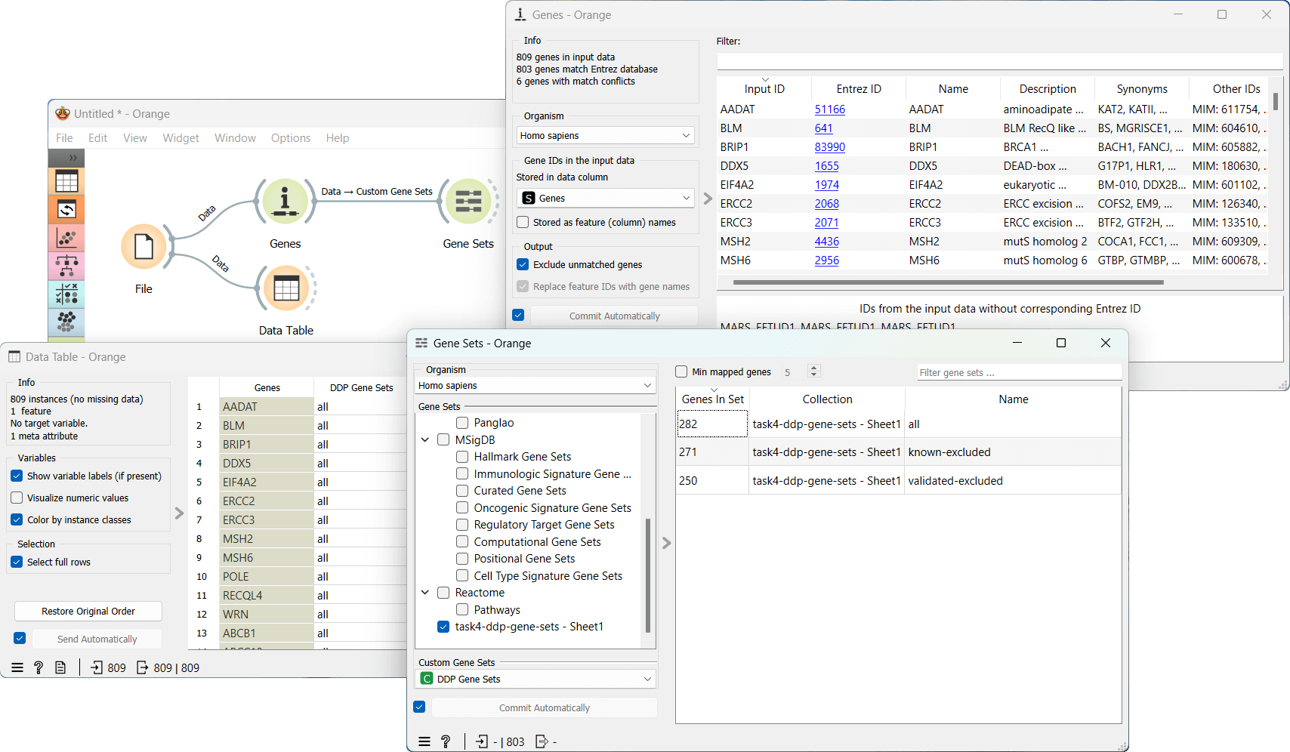Open the Data category in the Orange sidebar
This screenshot has width=1290, height=752.
coord(66,181)
